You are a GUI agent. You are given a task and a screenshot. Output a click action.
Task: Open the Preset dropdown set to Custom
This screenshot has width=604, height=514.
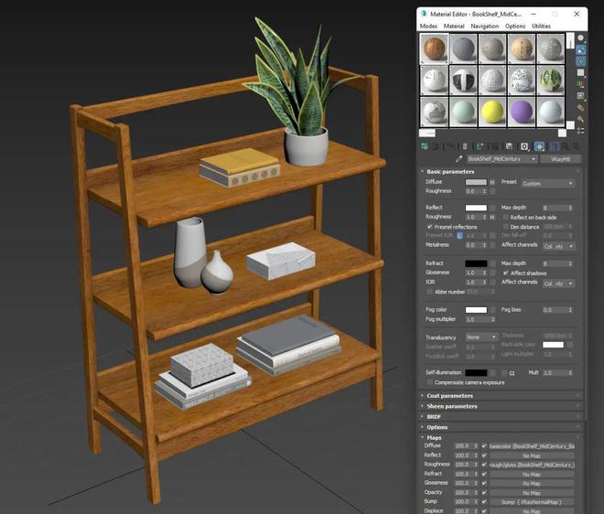pyautogui.click(x=547, y=183)
